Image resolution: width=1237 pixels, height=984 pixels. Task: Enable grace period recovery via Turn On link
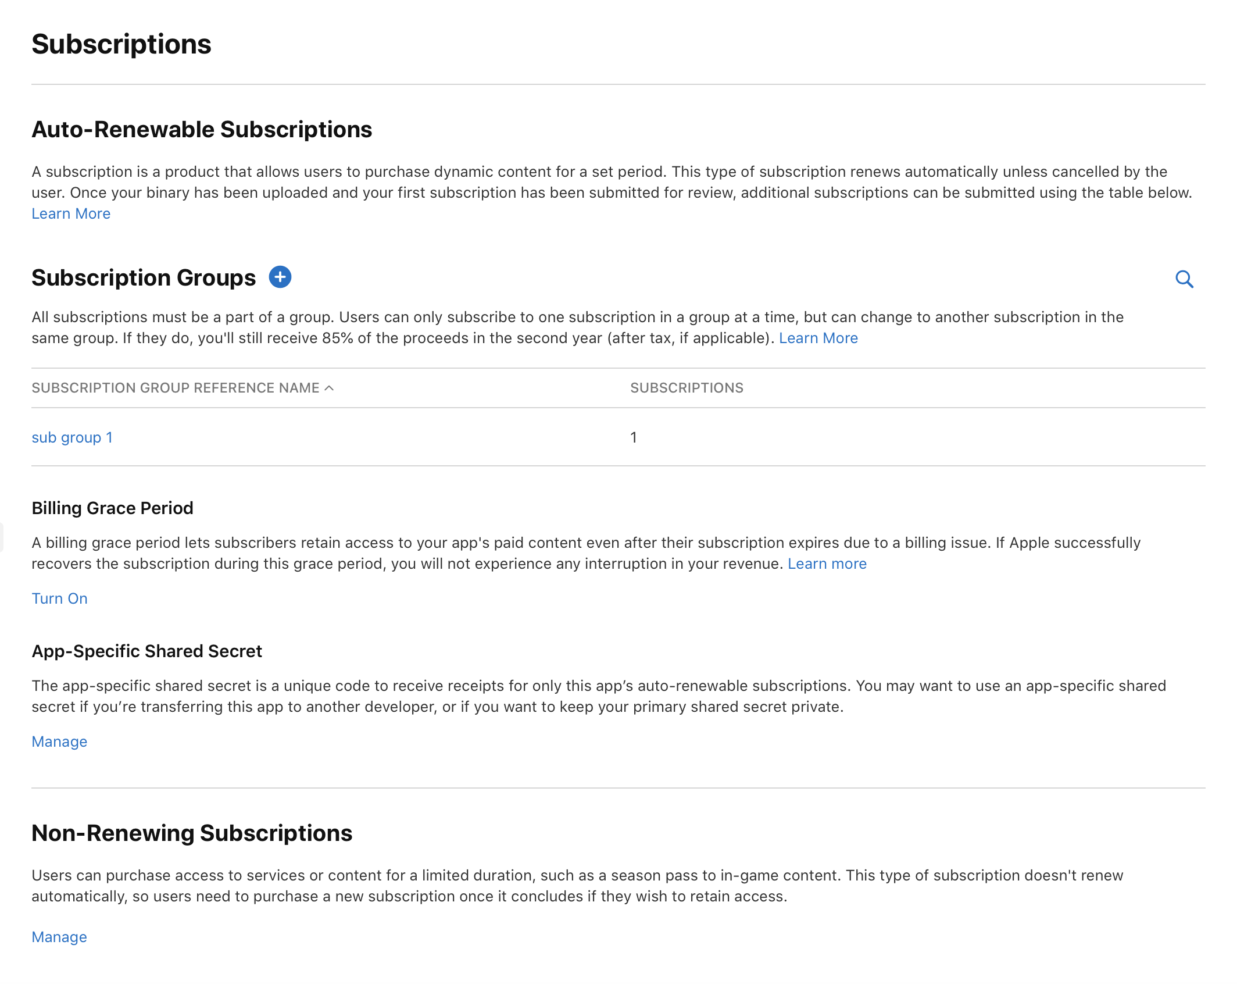coord(59,598)
